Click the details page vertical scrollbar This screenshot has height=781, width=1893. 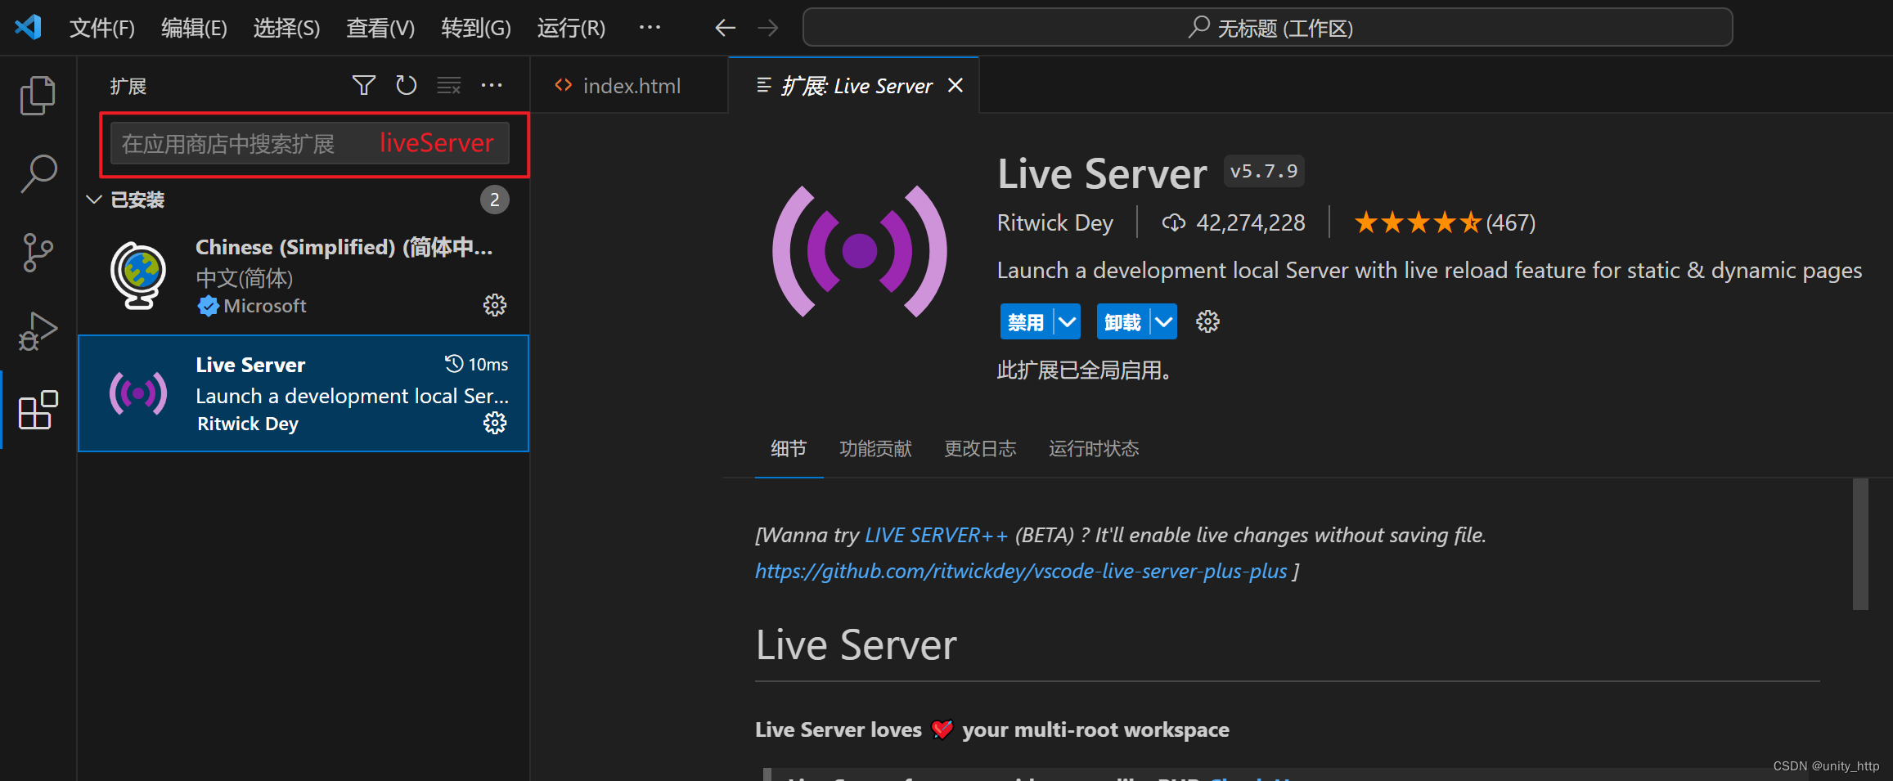tap(1860, 544)
